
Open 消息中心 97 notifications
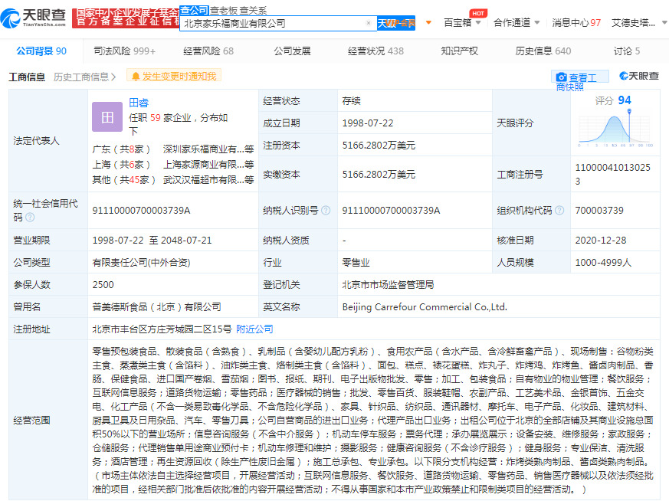(576, 22)
